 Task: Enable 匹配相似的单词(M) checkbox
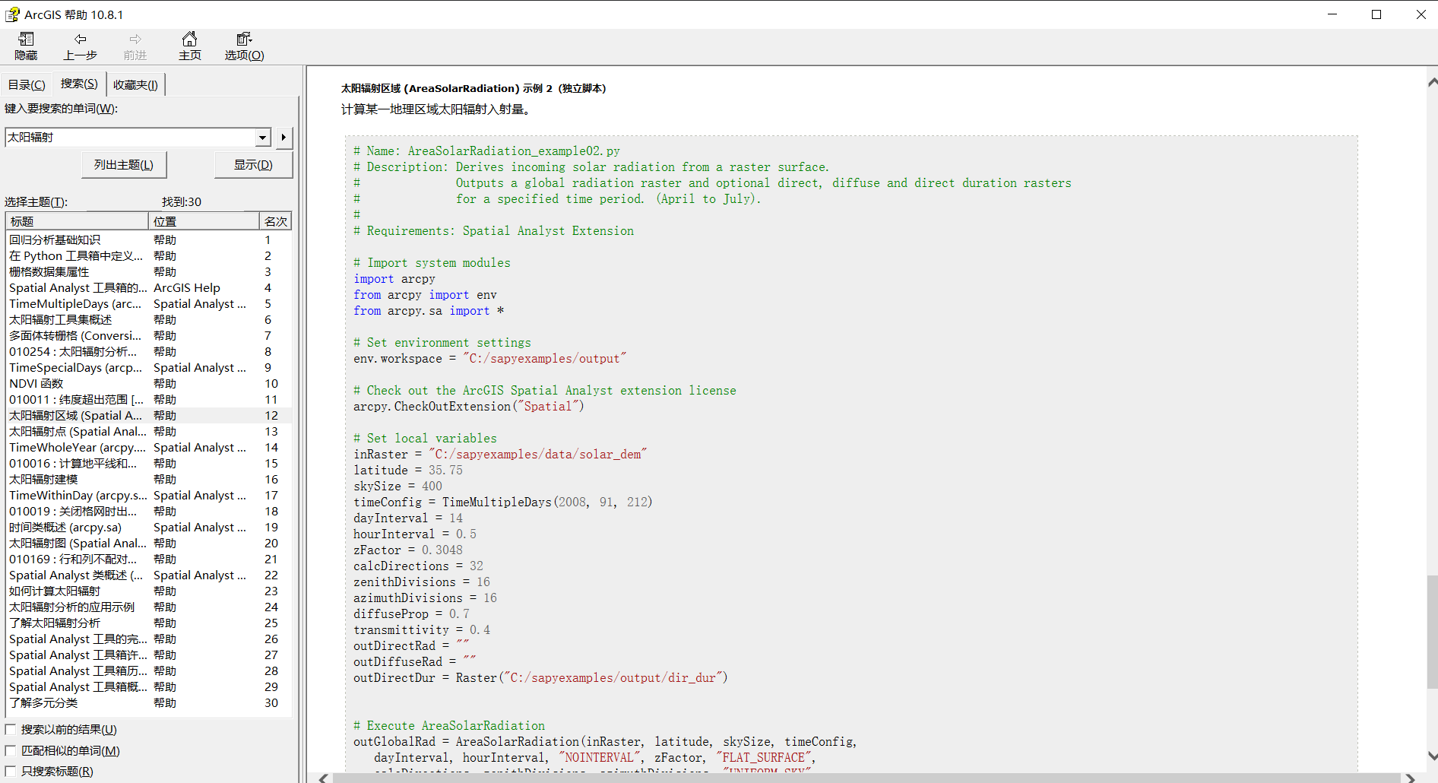[11, 751]
